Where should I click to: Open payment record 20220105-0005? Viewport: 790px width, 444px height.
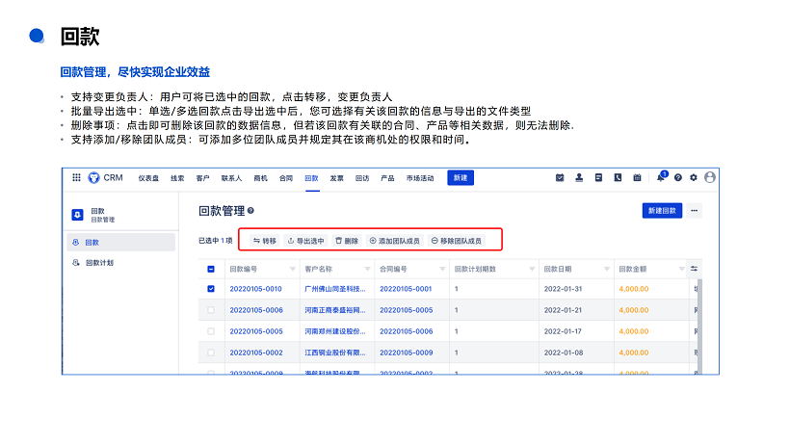pyautogui.click(x=256, y=331)
